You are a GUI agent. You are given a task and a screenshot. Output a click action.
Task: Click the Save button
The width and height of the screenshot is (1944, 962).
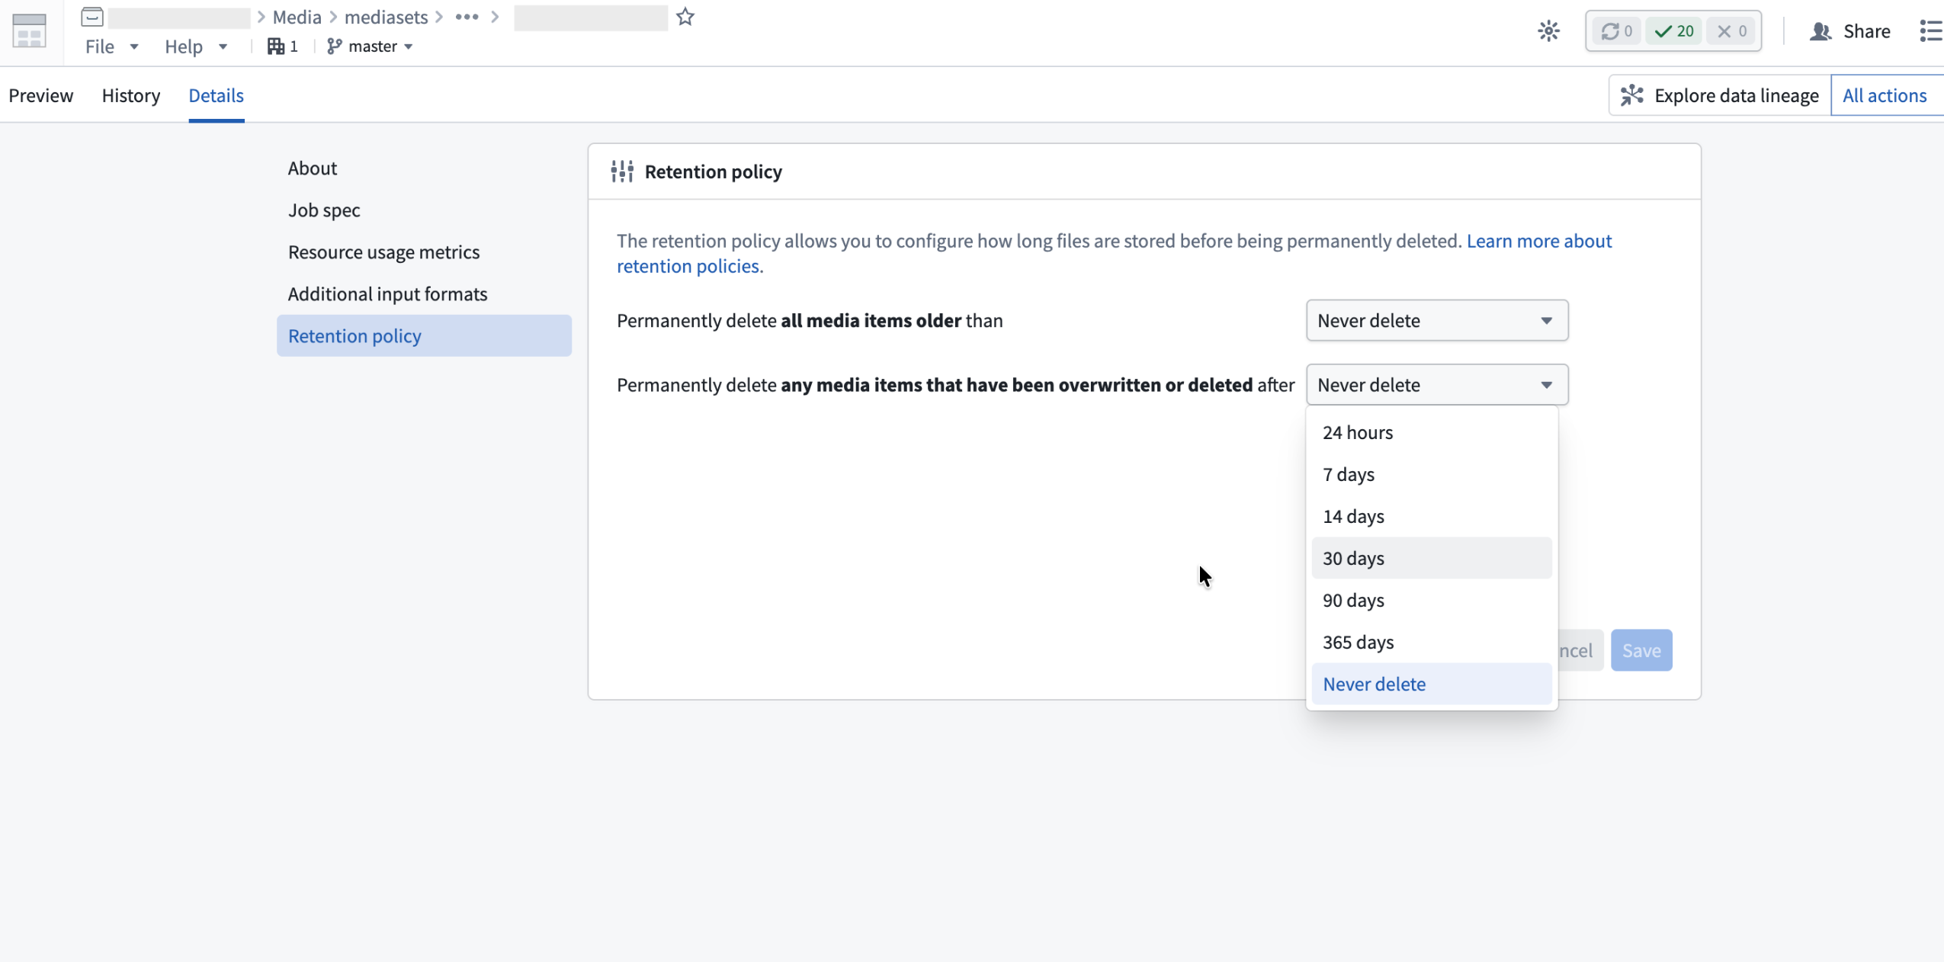pos(1641,649)
